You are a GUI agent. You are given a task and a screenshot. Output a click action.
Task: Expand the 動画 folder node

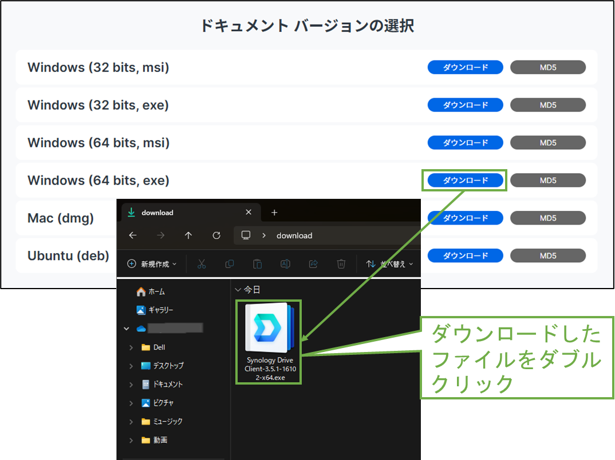(x=131, y=440)
